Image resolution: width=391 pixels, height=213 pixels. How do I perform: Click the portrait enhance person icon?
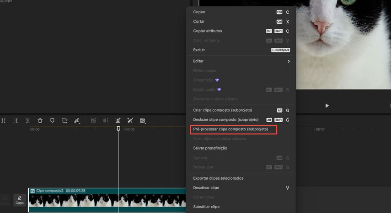(118, 121)
